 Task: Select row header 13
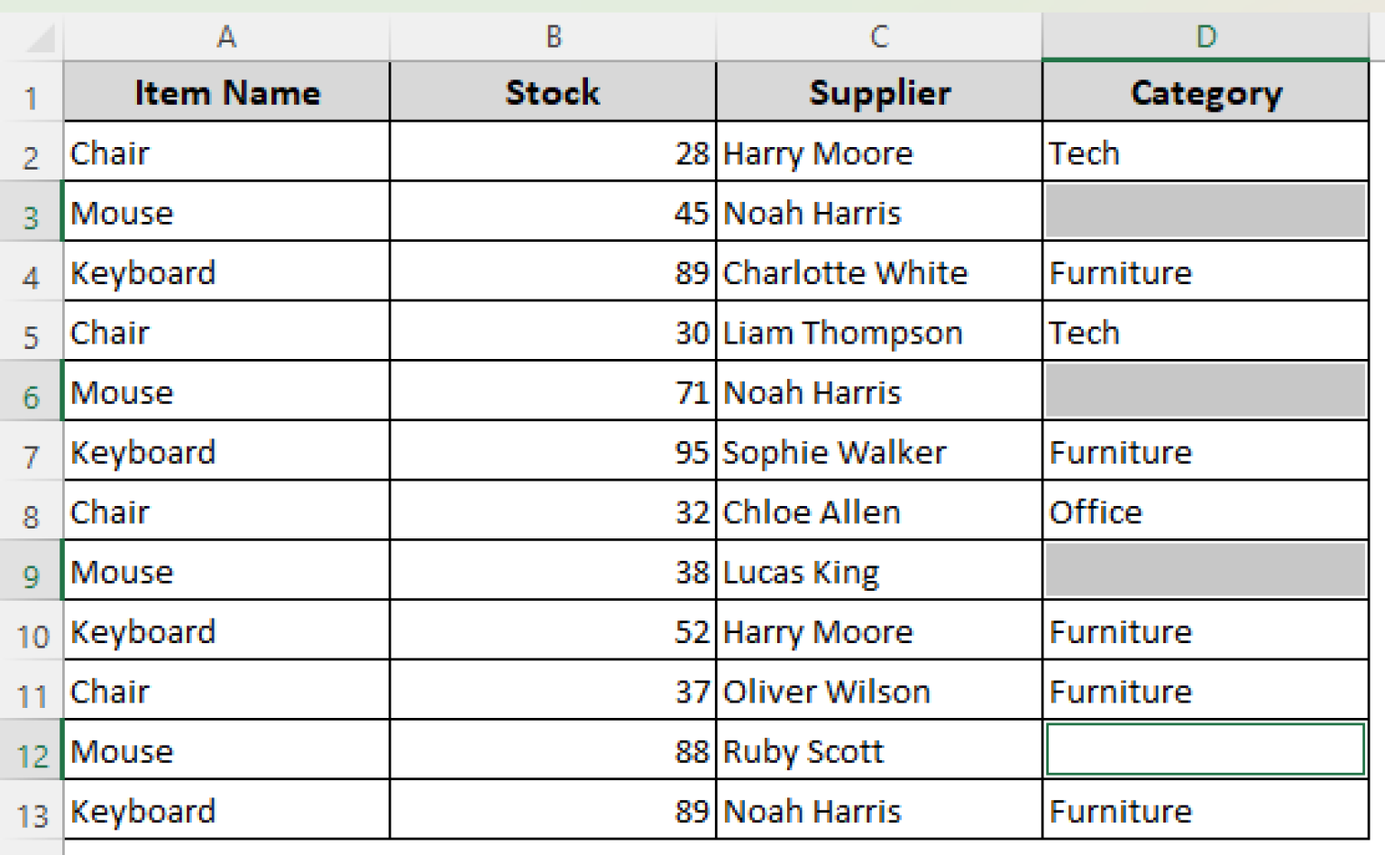pyautogui.click(x=32, y=810)
